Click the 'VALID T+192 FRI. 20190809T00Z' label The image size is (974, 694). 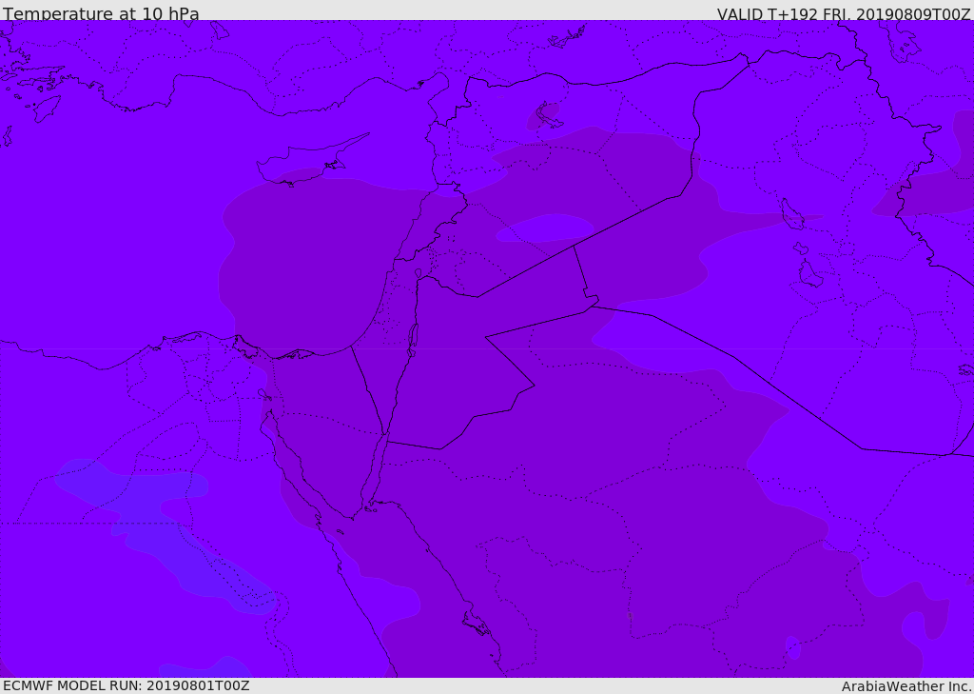pyautogui.click(x=844, y=13)
